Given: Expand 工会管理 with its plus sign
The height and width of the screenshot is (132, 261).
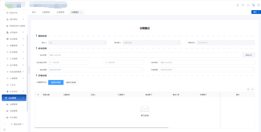Looking at the screenshot, I should [x=23, y=58].
